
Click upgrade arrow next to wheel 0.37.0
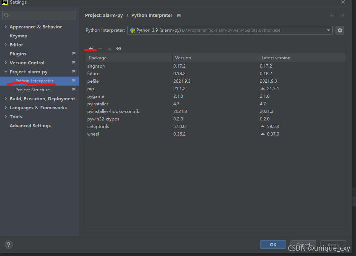pos(263,134)
